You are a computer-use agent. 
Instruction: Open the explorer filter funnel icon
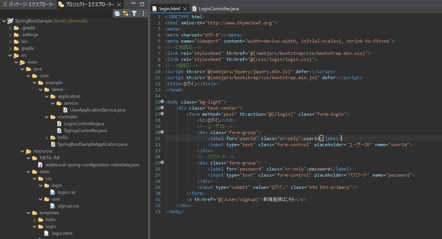[134, 13]
